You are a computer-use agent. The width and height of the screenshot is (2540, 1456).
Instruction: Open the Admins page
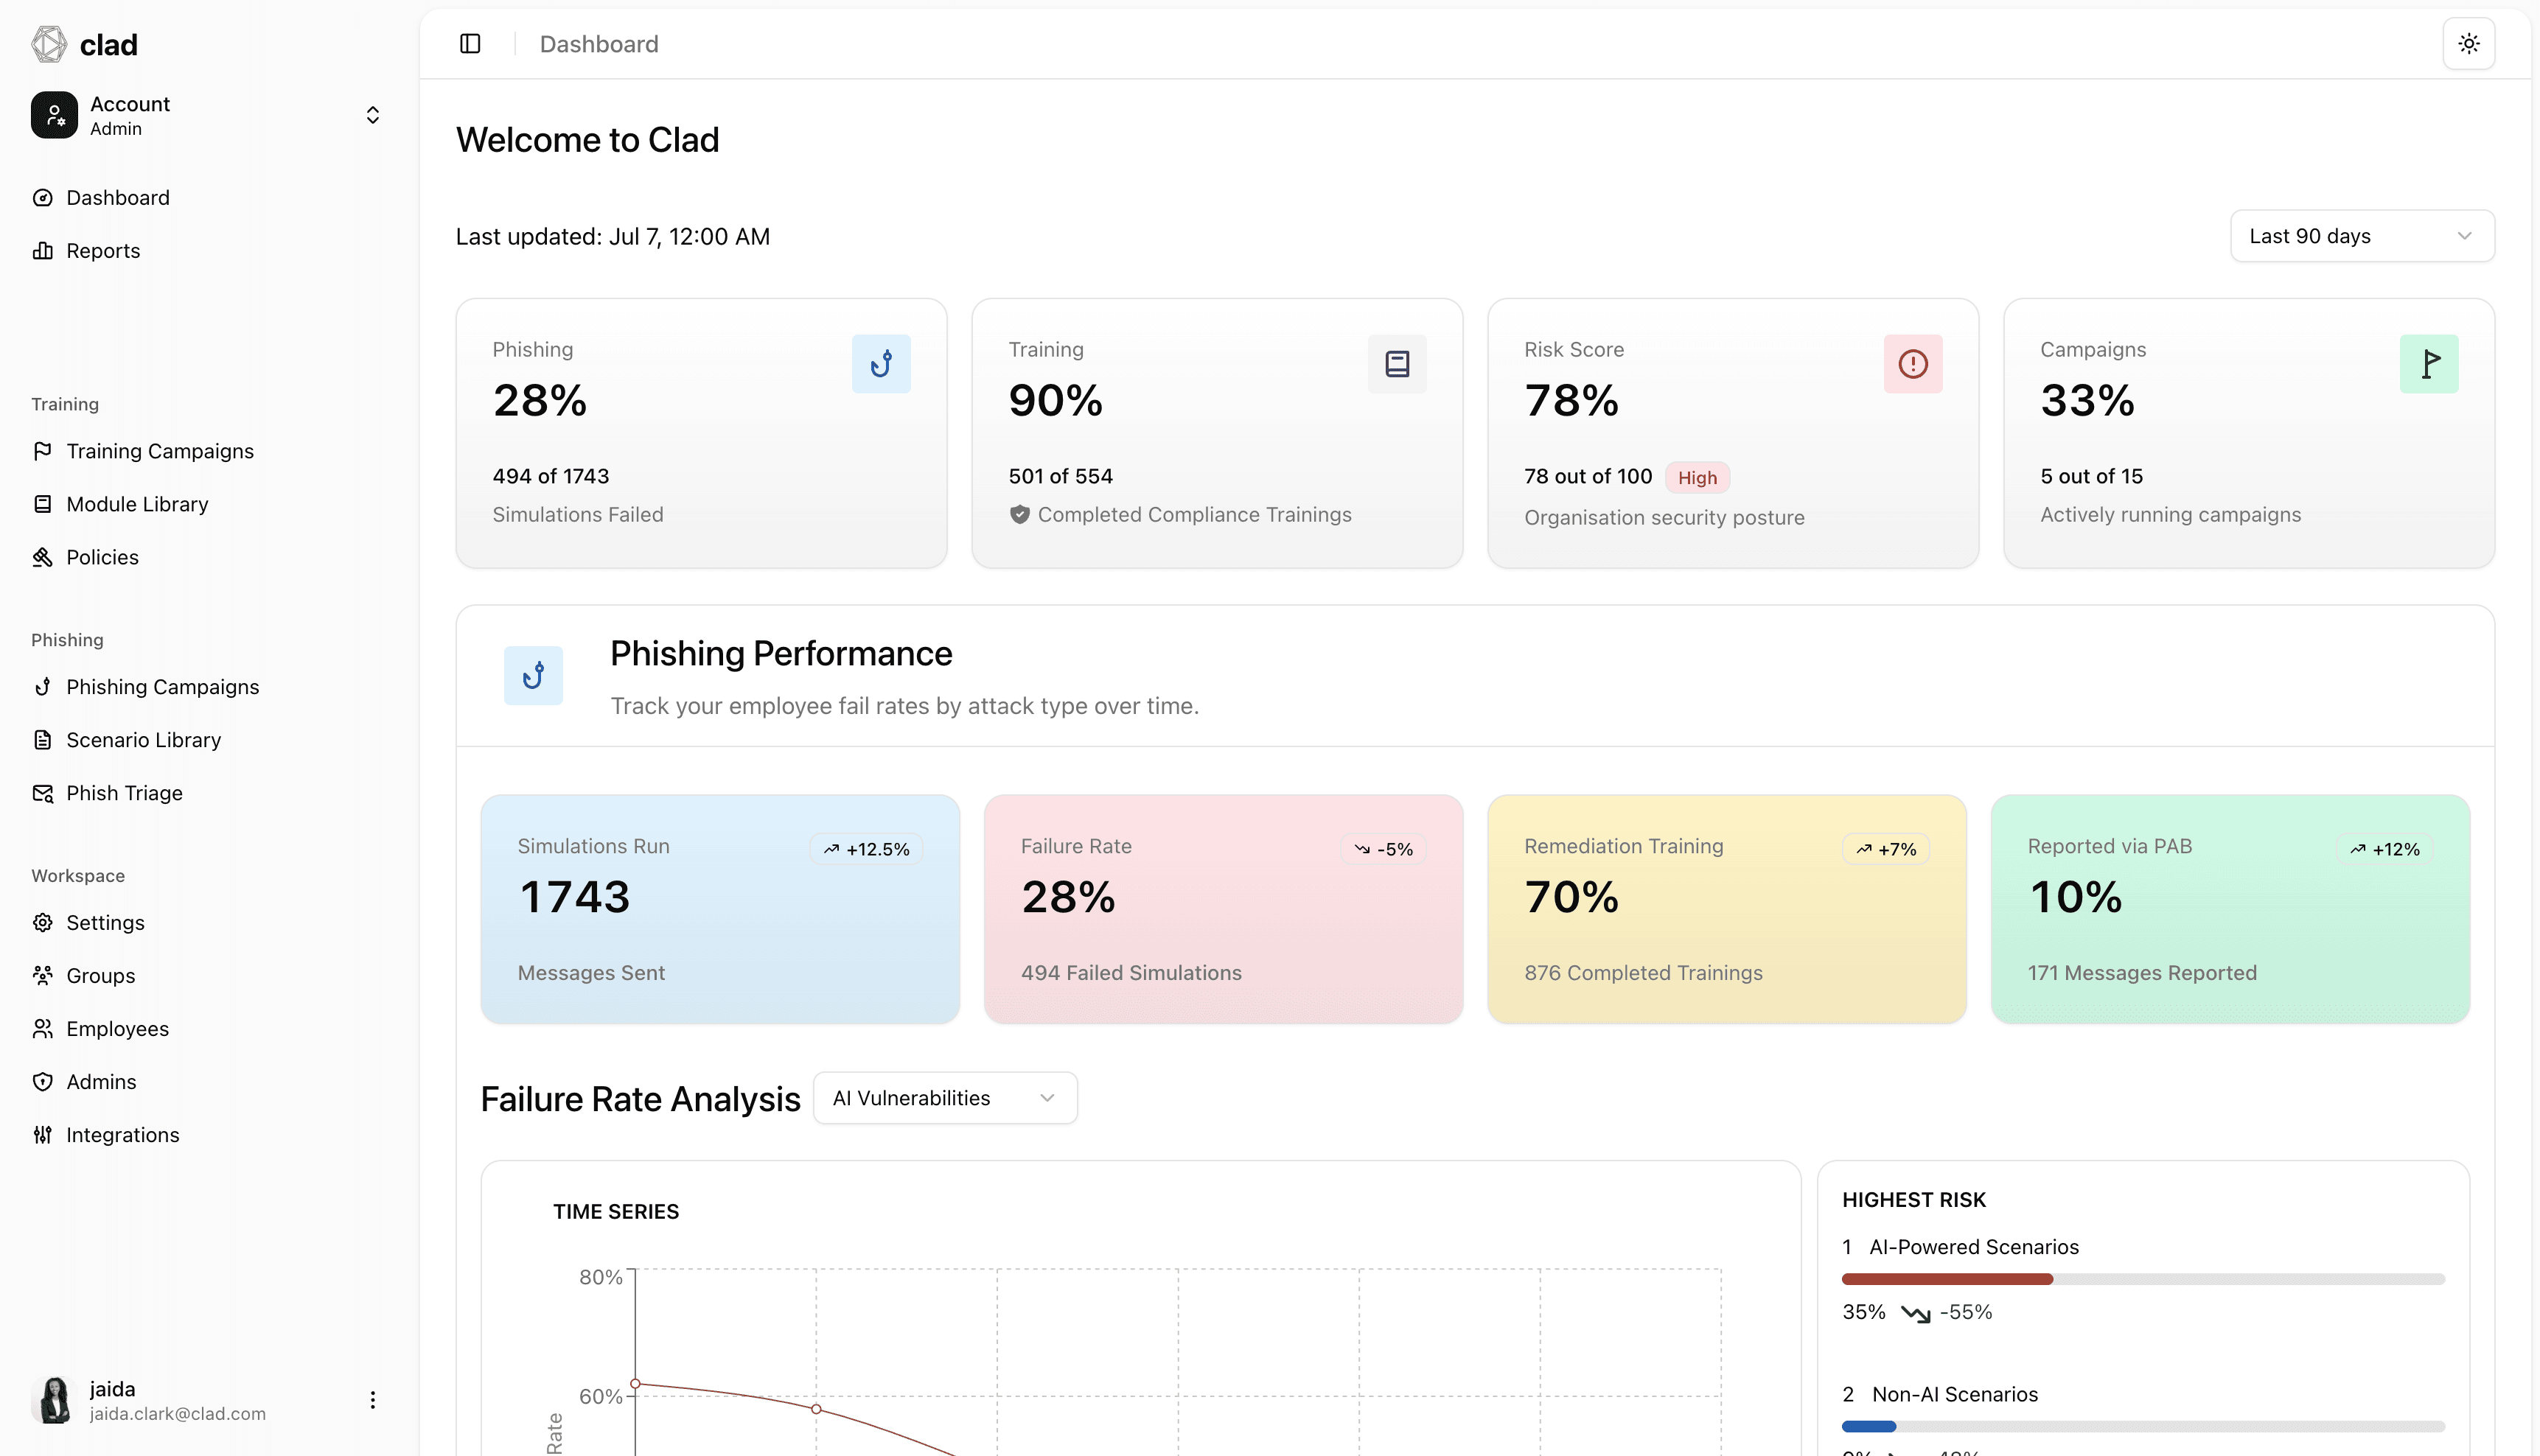coord(206,1082)
